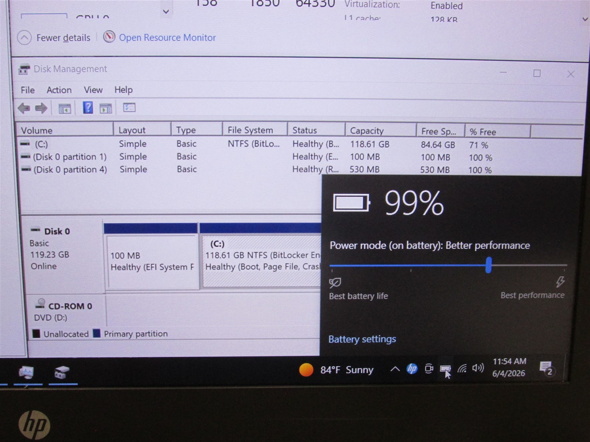Click the Back arrow in Disk Management toolbar

point(24,108)
